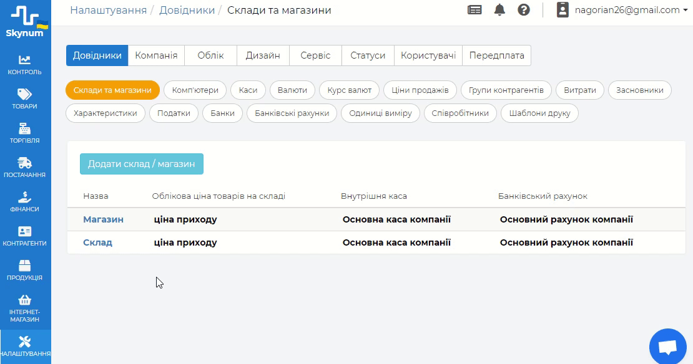Switch to the Компанія tab
The width and height of the screenshot is (693, 364).
(x=156, y=55)
